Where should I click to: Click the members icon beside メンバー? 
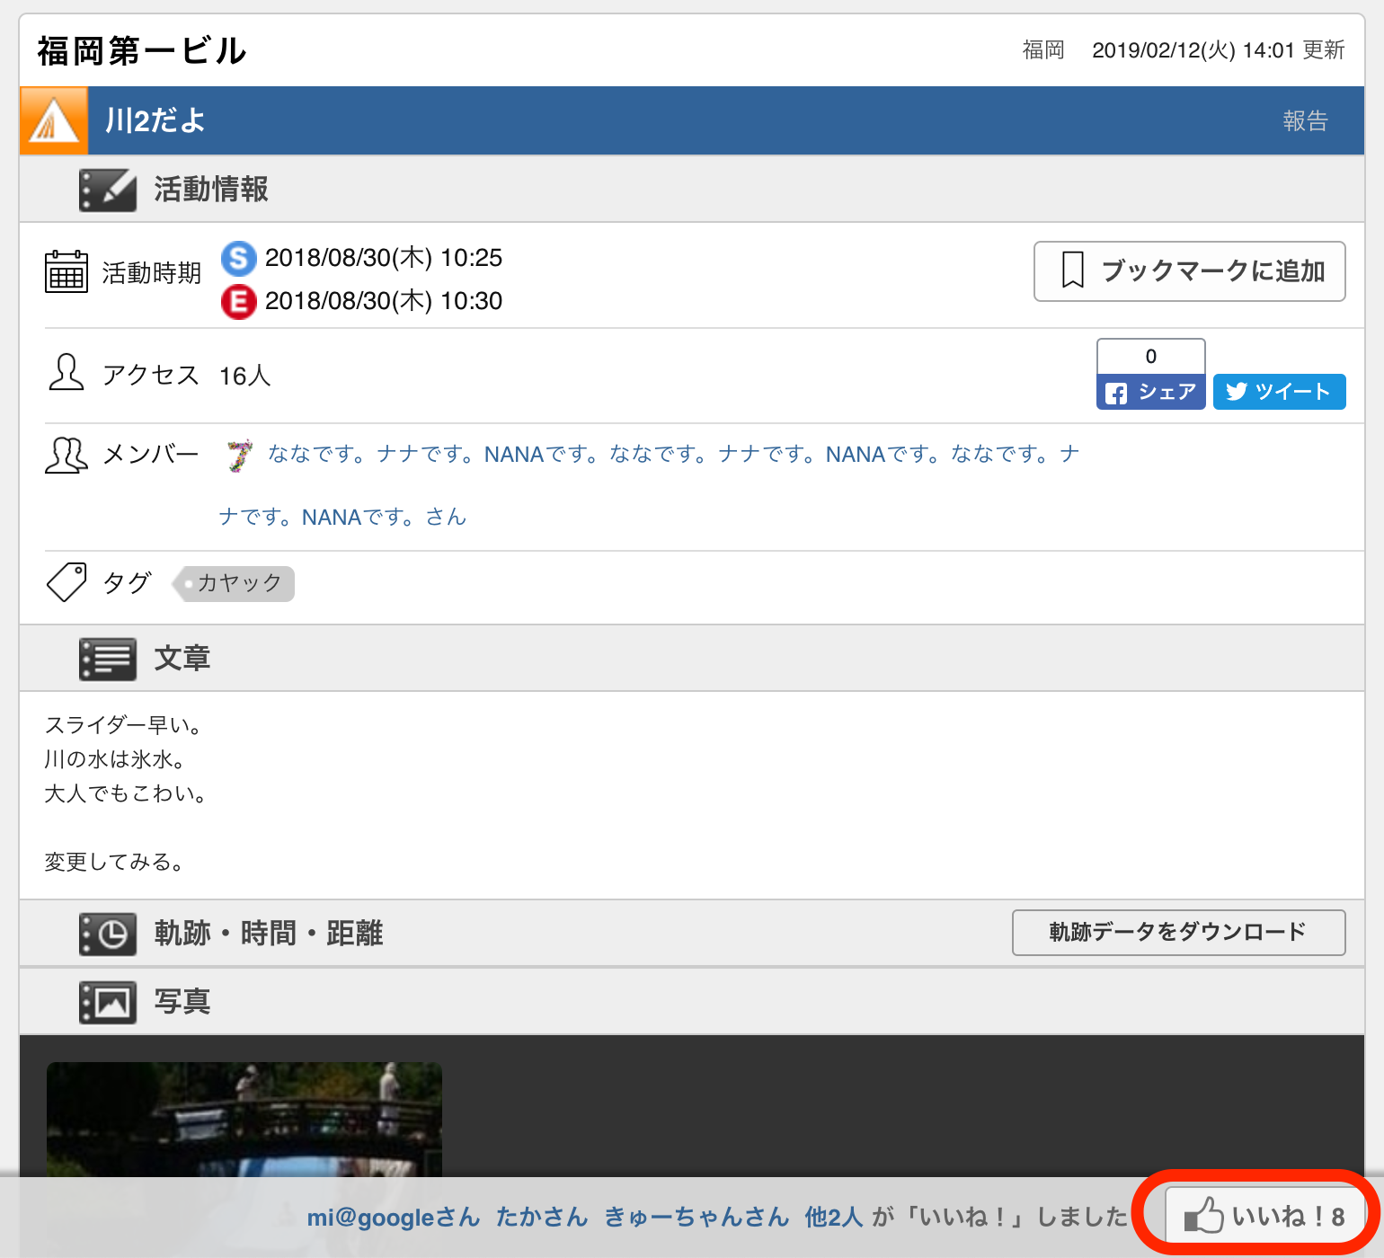[67, 455]
